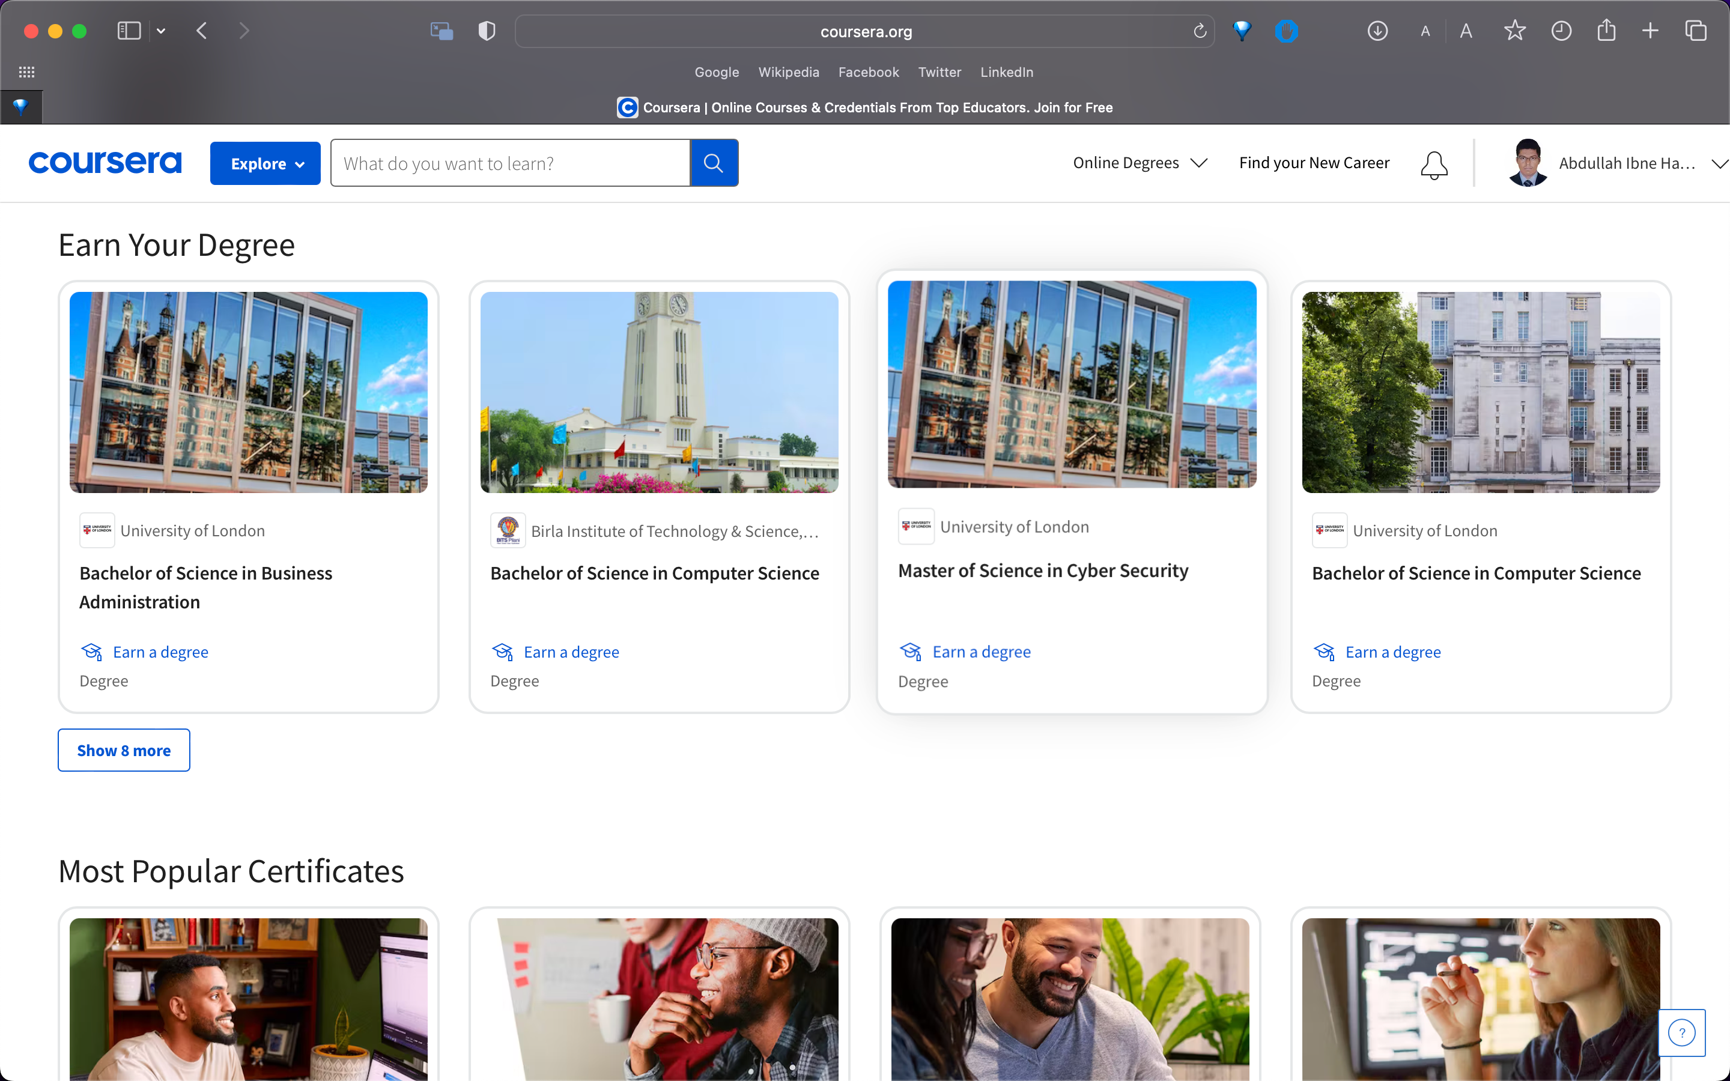Viewport: 1730px width, 1081px height.
Task: Click the Show 8 more button
Action: pos(124,750)
